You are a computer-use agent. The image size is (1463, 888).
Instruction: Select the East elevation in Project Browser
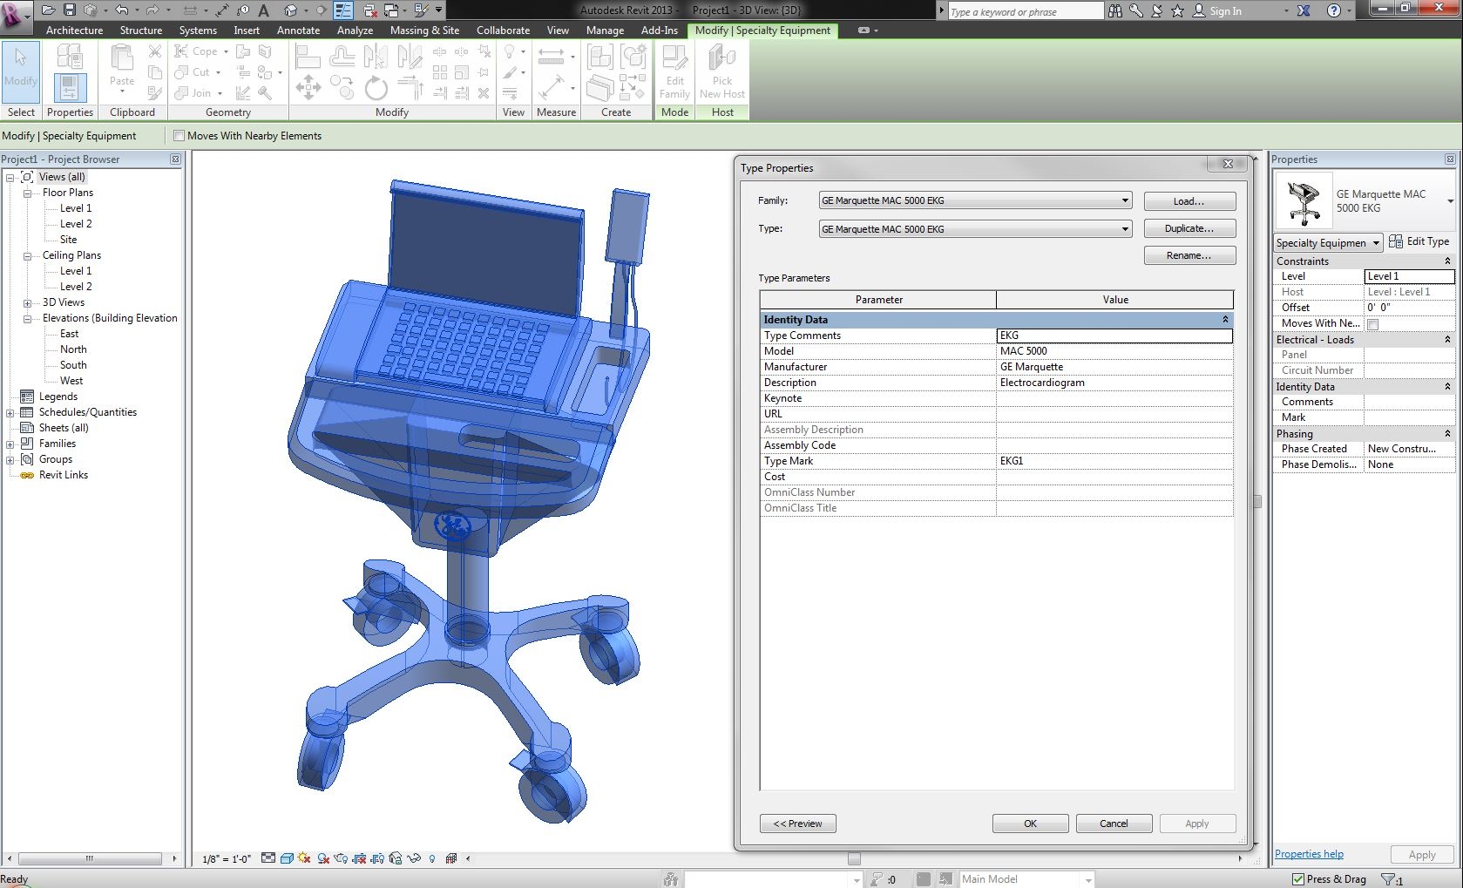click(69, 334)
